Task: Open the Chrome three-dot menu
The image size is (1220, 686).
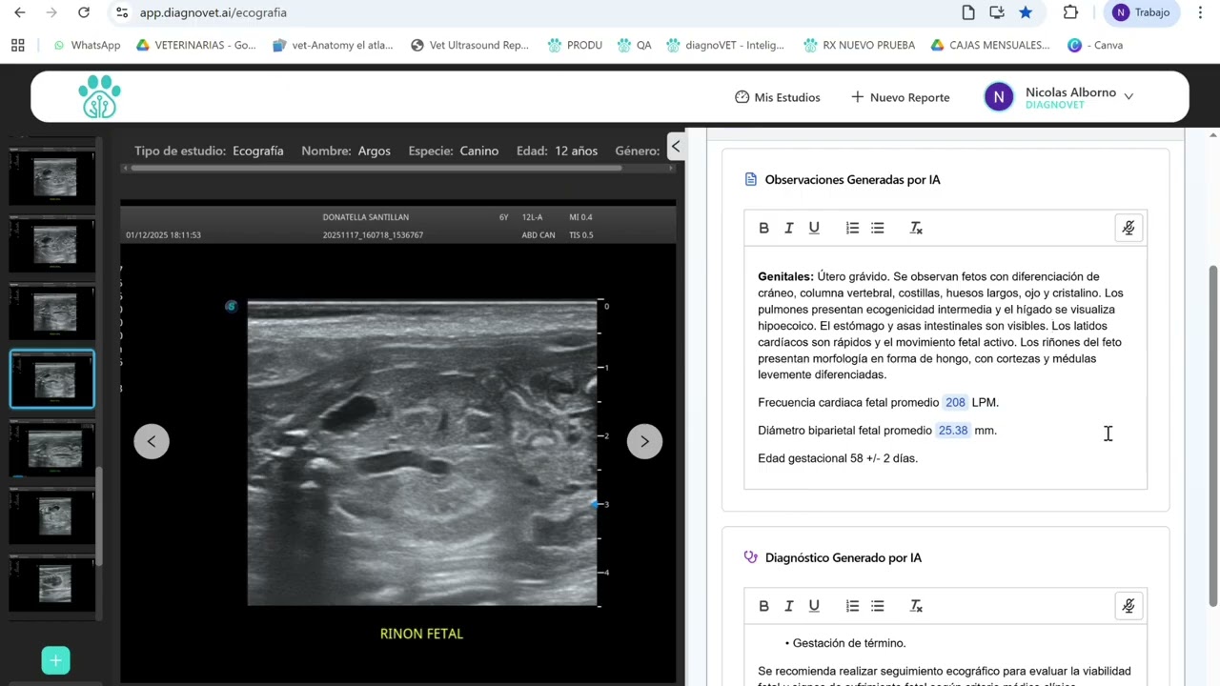Action: coord(1200,12)
